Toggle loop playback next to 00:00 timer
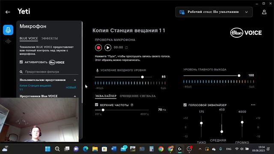Image resolution: width=274 pixels, height=154 pixels. [126, 47]
